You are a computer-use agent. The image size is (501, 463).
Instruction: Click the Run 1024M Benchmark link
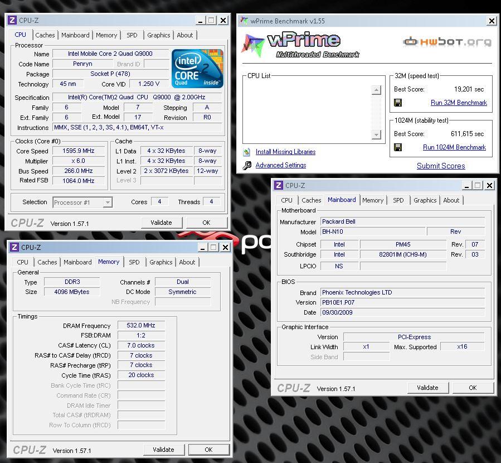[x=454, y=147]
